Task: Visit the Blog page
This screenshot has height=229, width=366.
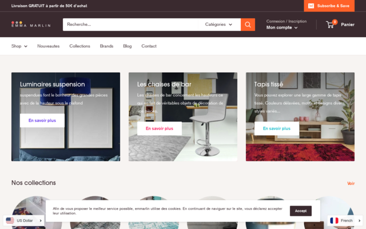Action: pos(127,46)
